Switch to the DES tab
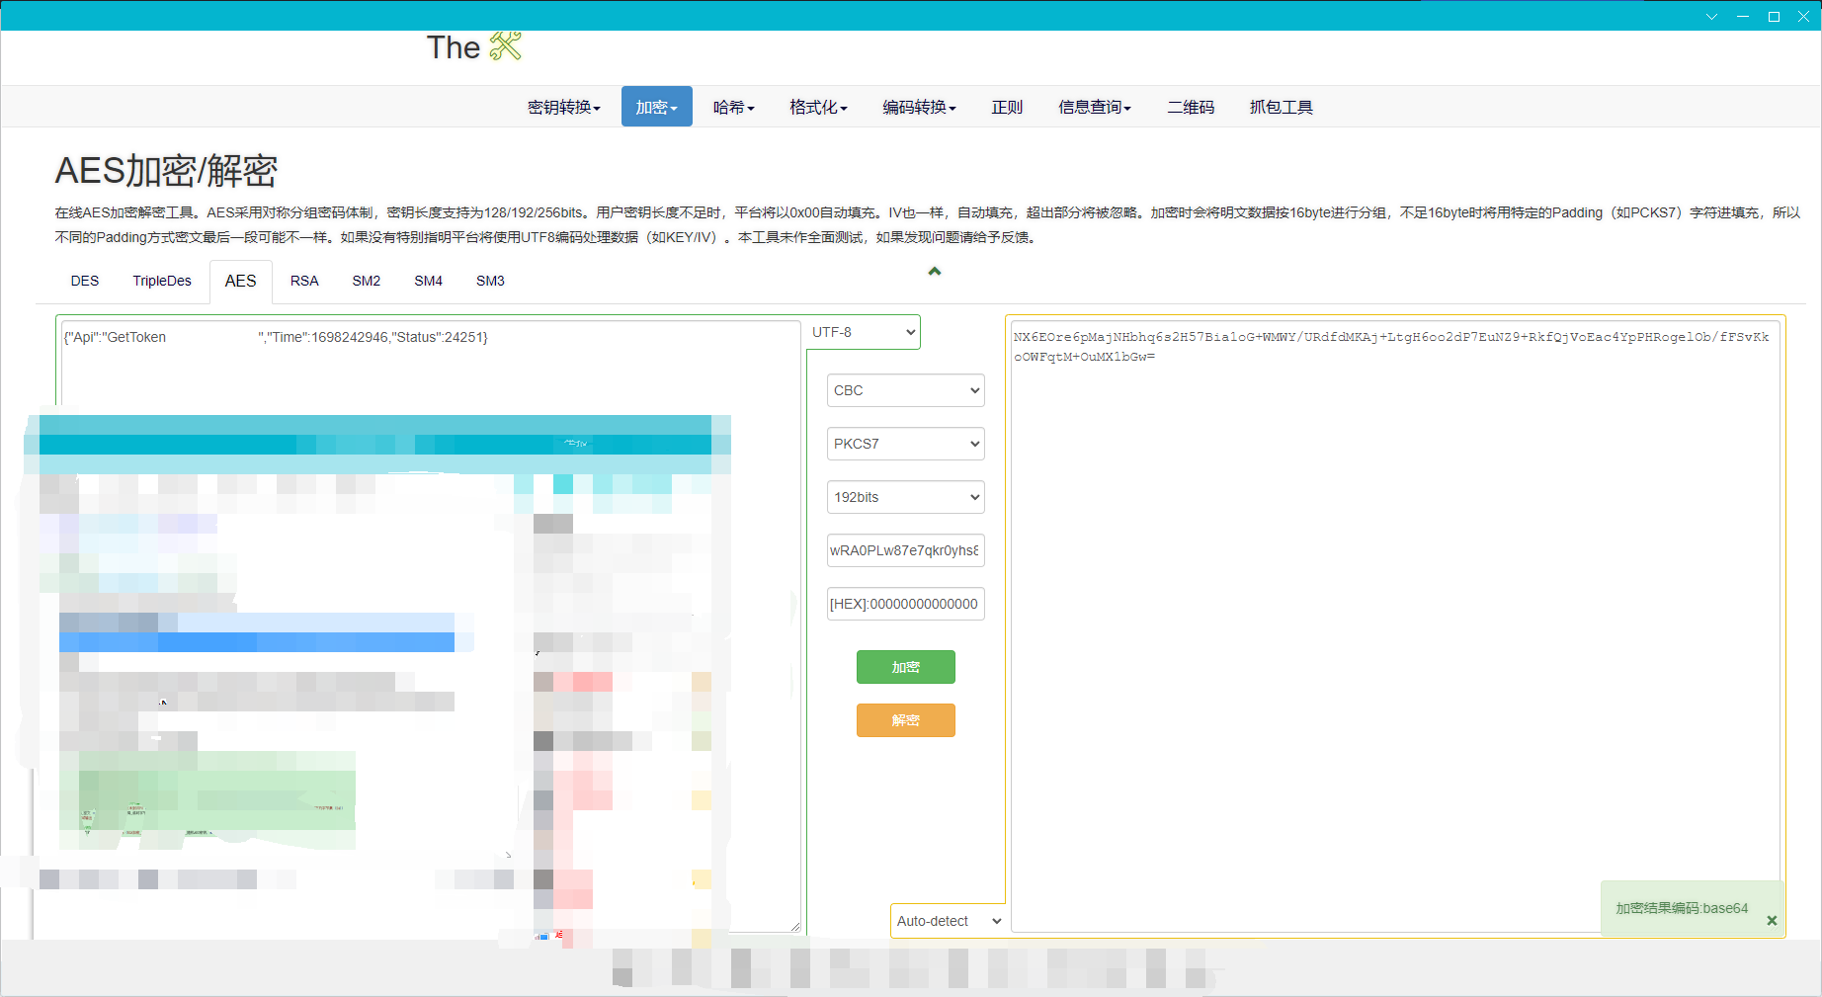1822x997 pixels. click(x=85, y=281)
